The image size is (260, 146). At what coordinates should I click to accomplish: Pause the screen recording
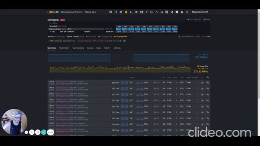[x=38, y=132]
